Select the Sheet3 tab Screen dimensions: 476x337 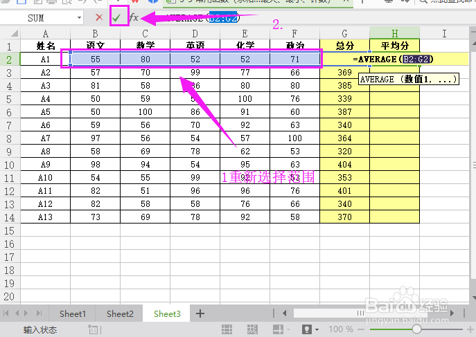coord(167,313)
